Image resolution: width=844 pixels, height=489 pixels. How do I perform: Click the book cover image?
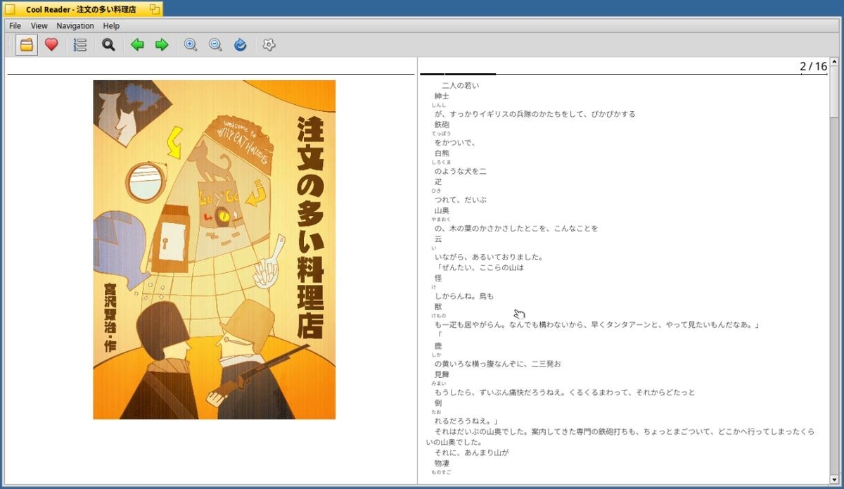[215, 250]
